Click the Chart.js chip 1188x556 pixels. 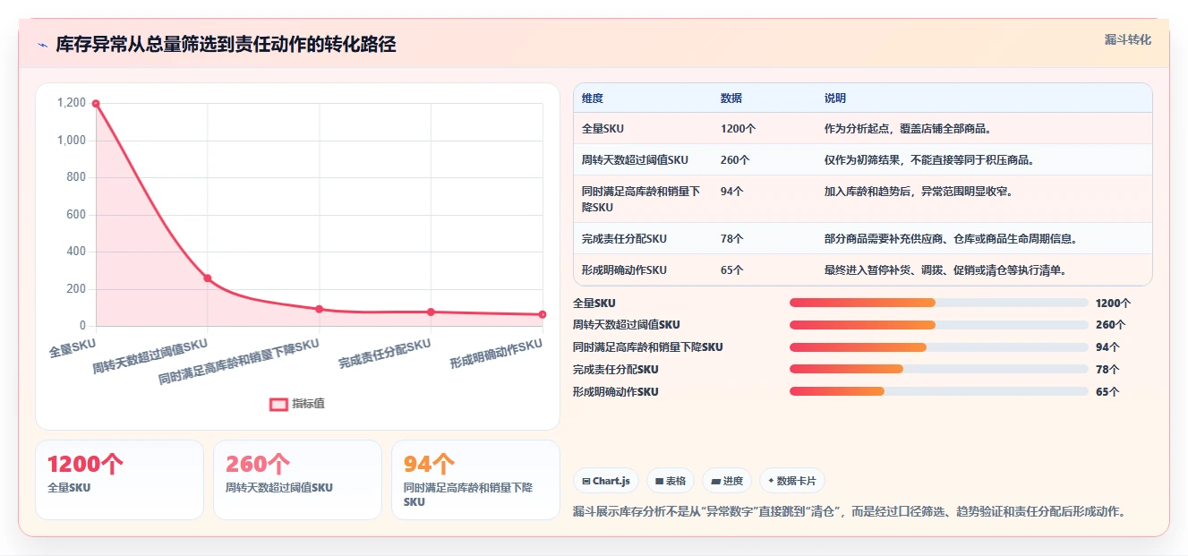click(606, 481)
